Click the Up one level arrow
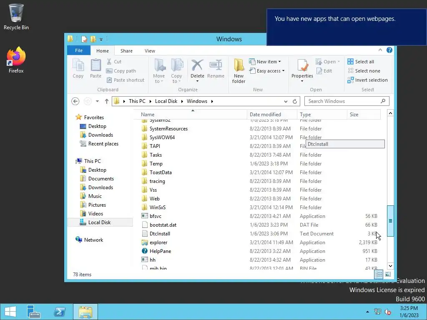427x320 pixels. (106, 101)
